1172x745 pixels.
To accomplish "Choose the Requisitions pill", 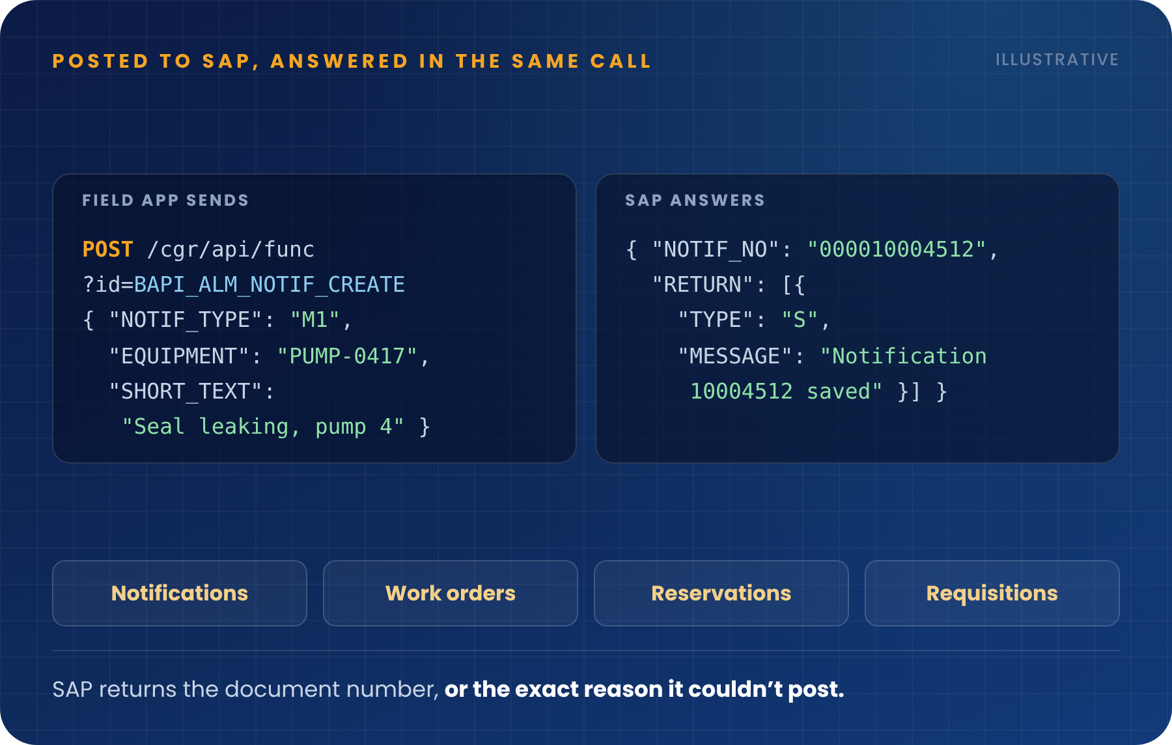I will (x=992, y=593).
